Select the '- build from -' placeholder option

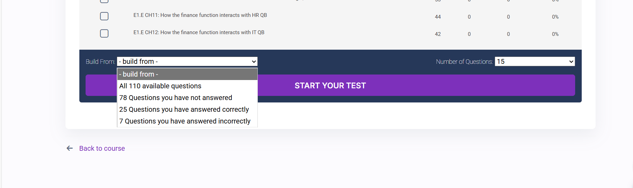pyautogui.click(x=187, y=74)
